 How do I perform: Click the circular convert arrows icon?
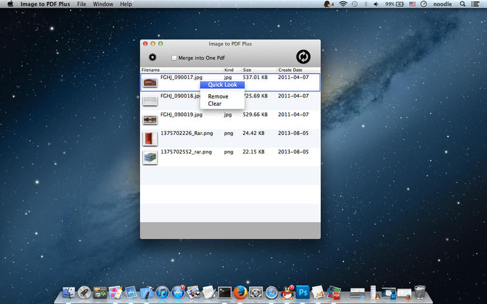(x=303, y=57)
